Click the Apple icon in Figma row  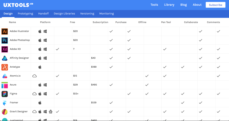[x=40, y=94]
